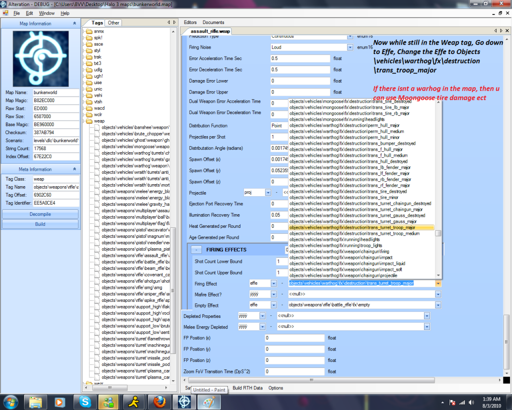Click Build RTH Data
The height and width of the screenshot is (410, 512).
(x=247, y=388)
